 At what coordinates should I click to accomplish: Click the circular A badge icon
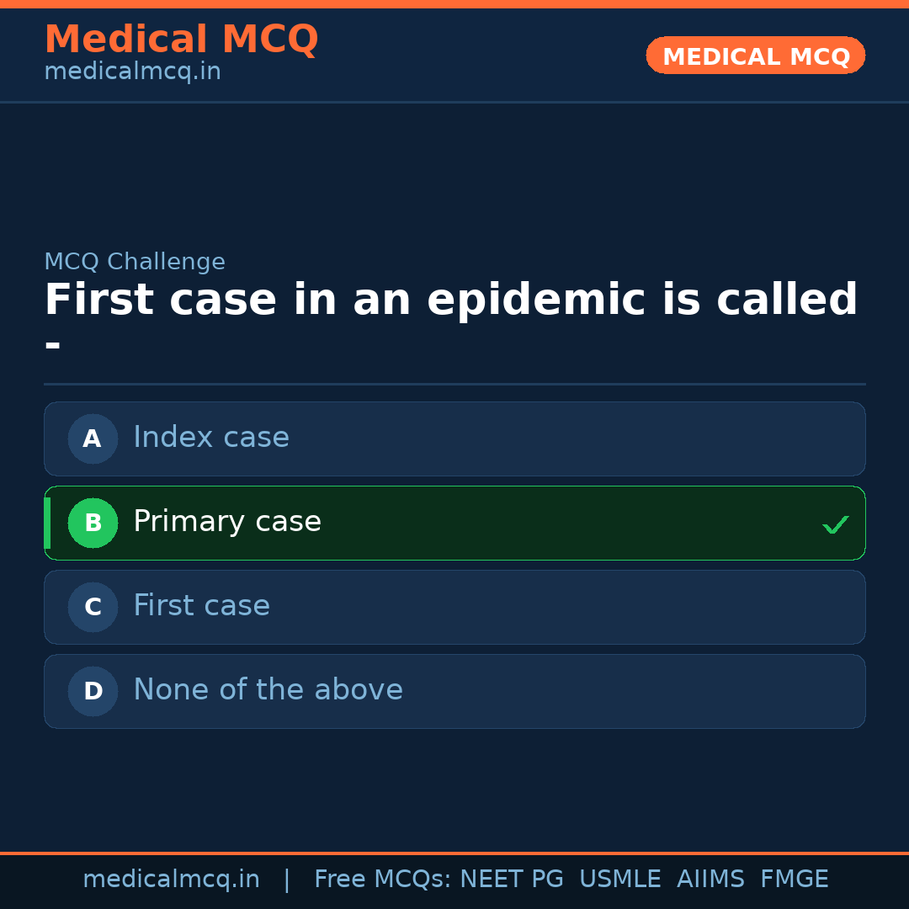(93, 439)
